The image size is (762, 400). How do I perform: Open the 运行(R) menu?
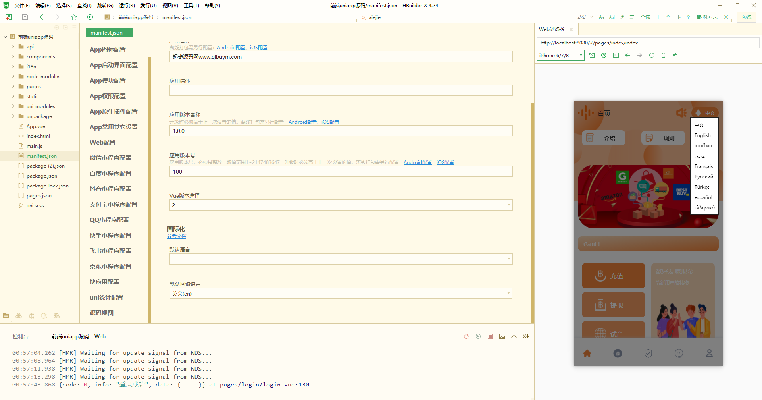tap(127, 5)
